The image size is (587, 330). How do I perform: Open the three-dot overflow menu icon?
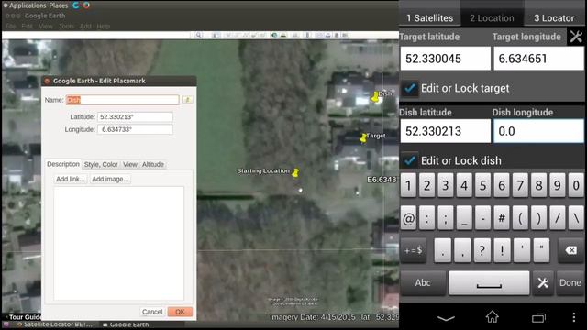[x=574, y=317]
